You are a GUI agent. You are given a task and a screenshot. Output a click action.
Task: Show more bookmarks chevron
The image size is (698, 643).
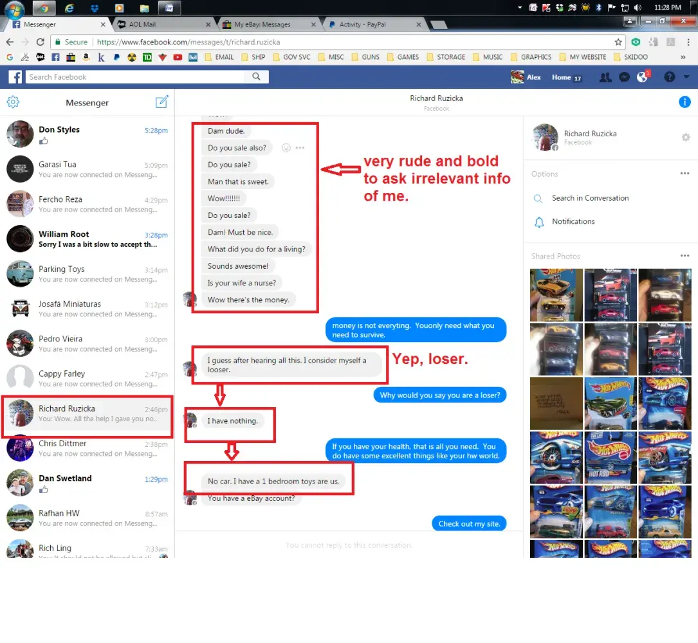[683, 57]
